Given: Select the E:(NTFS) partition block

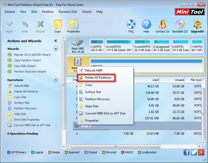Looking at the screenshot, I should click(x=181, y=46).
